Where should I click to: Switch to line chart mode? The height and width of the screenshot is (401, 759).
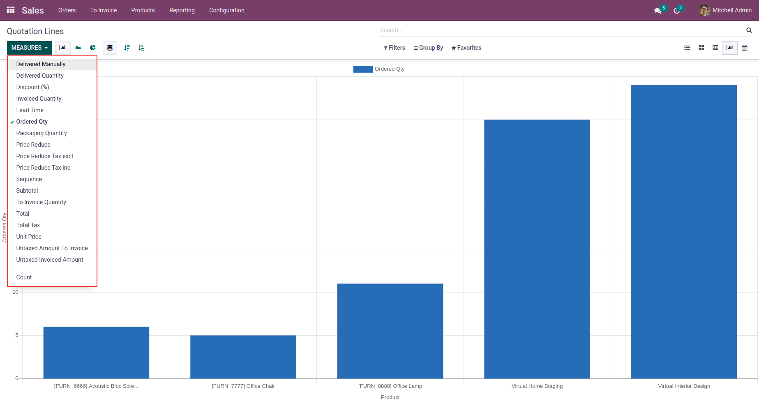[x=78, y=48]
